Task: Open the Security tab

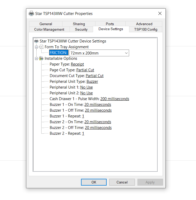Action: click(x=81, y=29)
